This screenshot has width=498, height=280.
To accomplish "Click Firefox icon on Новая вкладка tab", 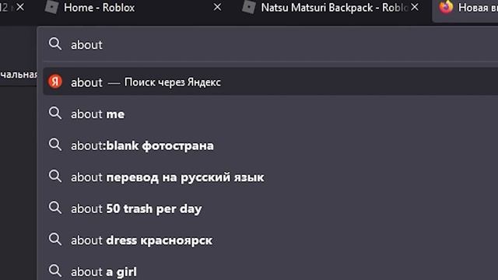I will [446, 7].
